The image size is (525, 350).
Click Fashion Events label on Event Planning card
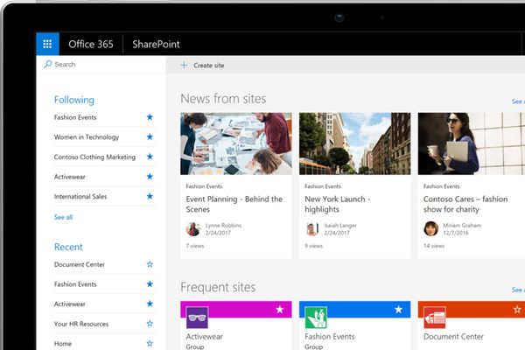point(204,186)
